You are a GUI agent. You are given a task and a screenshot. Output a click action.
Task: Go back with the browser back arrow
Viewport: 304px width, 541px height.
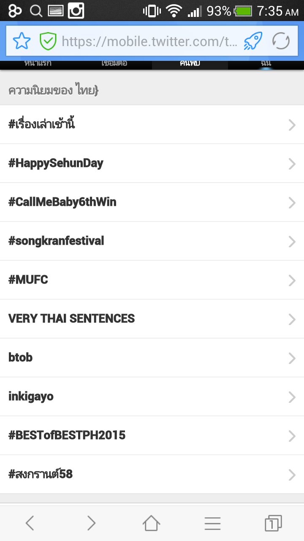[30, 523]
